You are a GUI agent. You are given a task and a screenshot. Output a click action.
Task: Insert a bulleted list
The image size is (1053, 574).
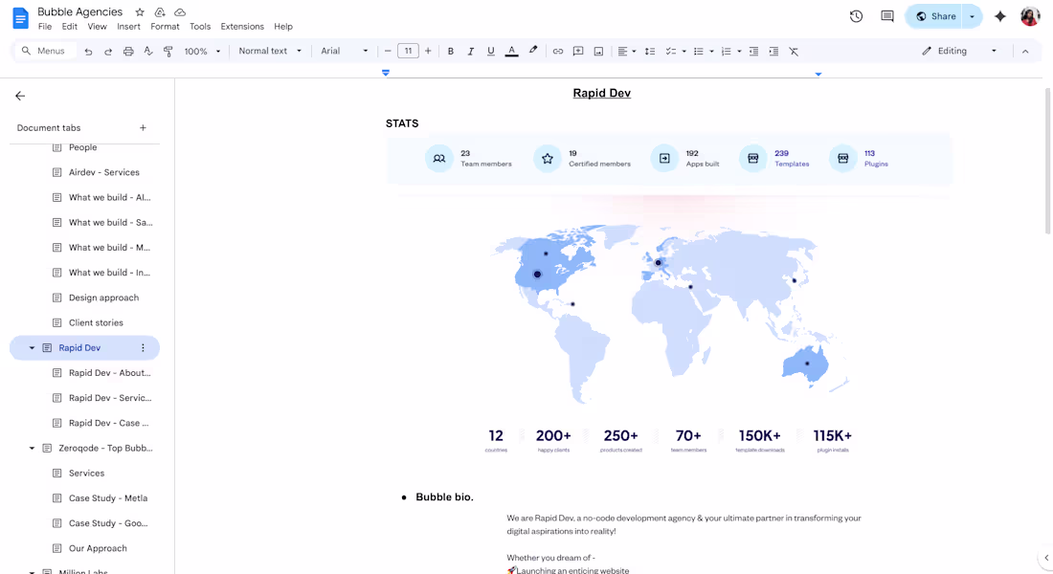pyautogui.click(x=699, y=51)
